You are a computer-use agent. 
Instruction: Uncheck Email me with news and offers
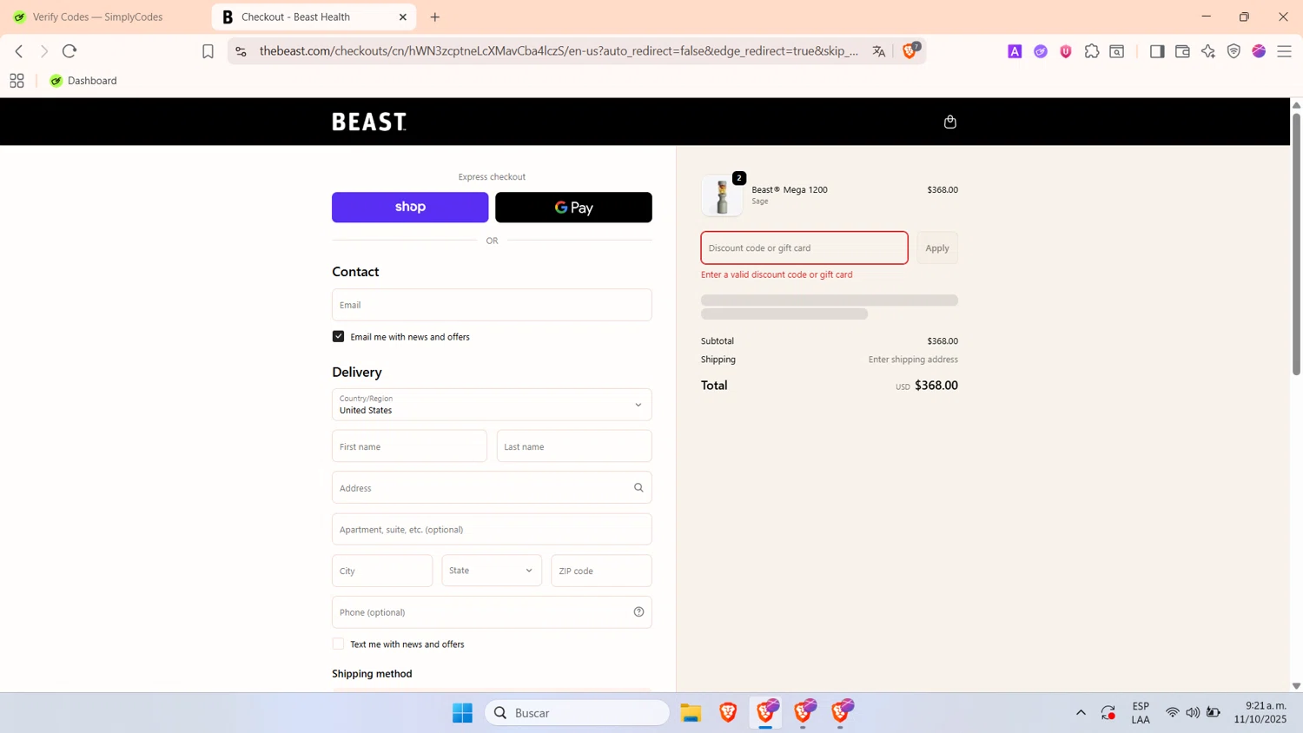click(x=338, y=336)
